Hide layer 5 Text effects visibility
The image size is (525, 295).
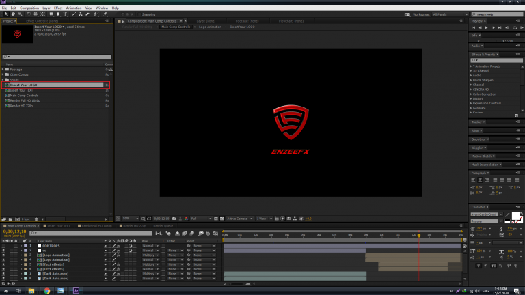[3, 264]
